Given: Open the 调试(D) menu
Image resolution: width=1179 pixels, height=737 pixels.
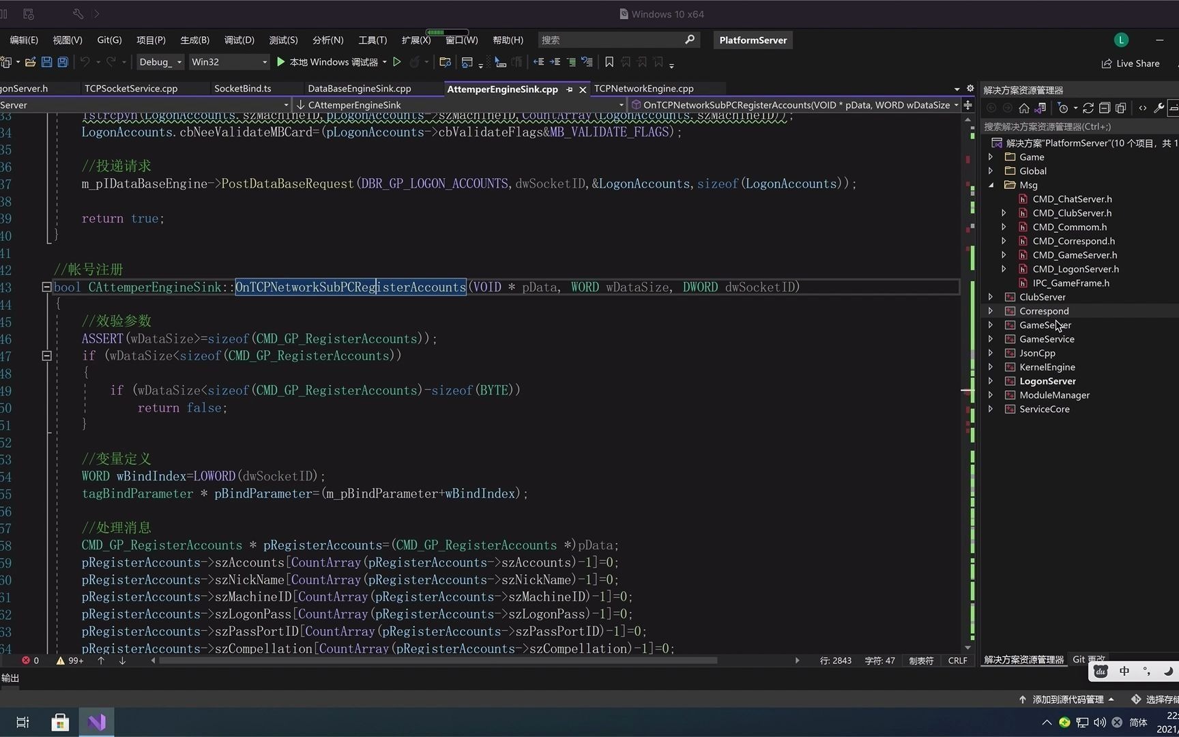Looking at the screenshot, I should (x=238, y=40).
